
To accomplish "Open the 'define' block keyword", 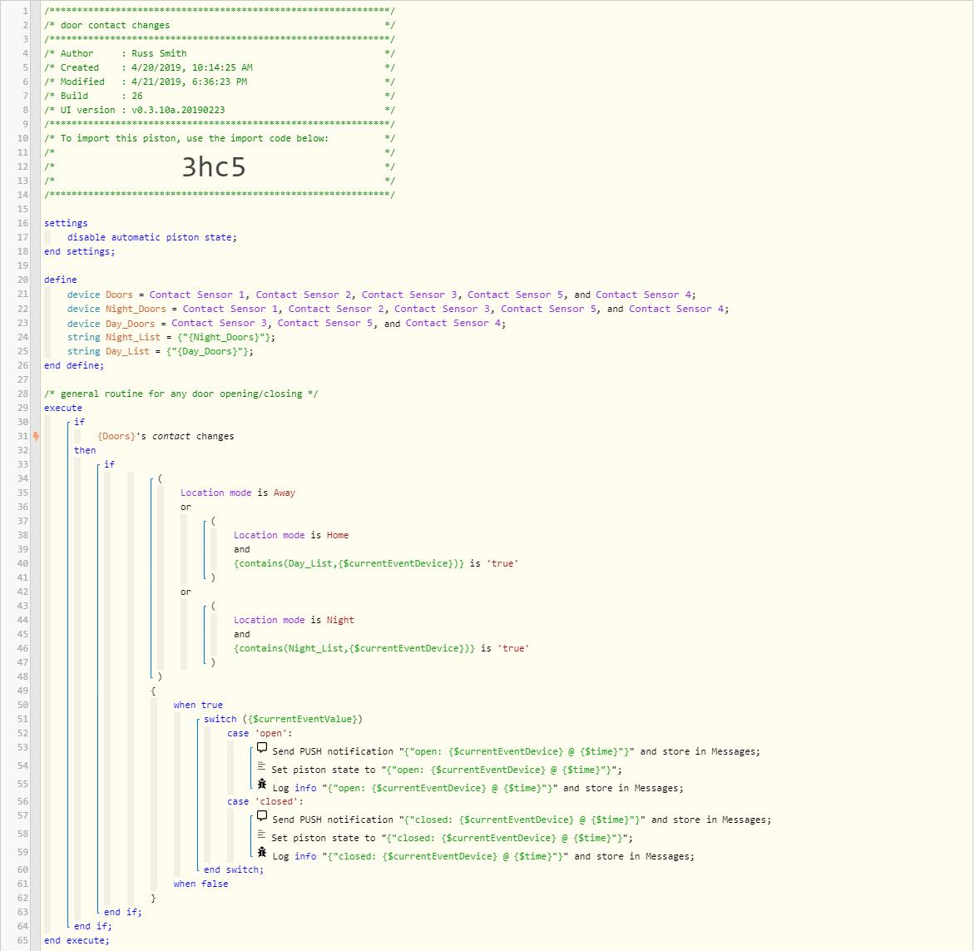I will click(x=61, y=280).
